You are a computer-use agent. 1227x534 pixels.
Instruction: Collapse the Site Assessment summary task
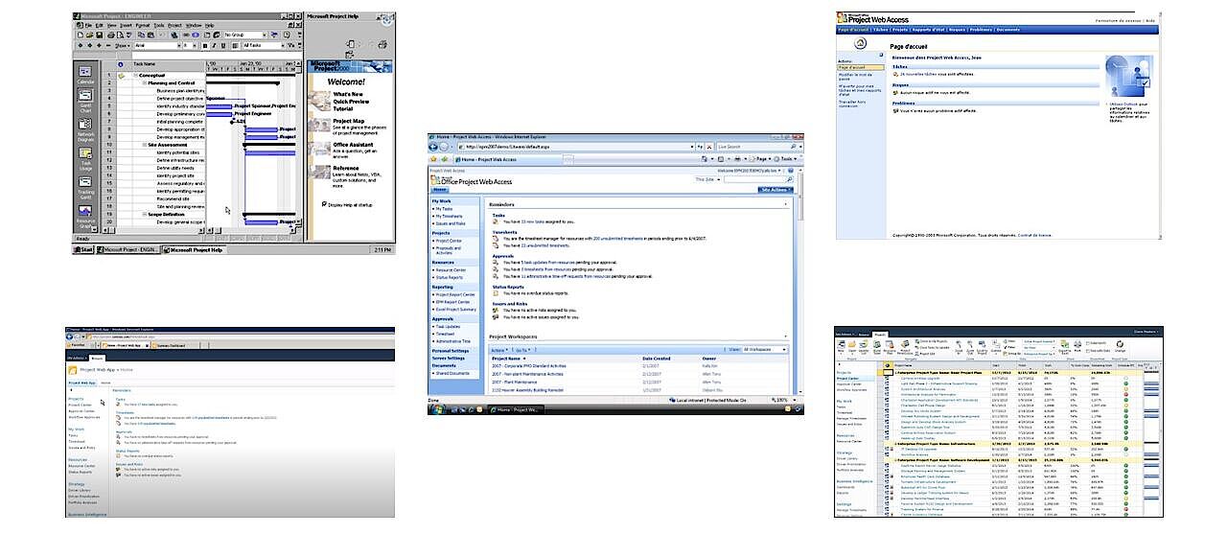[145, 145]
